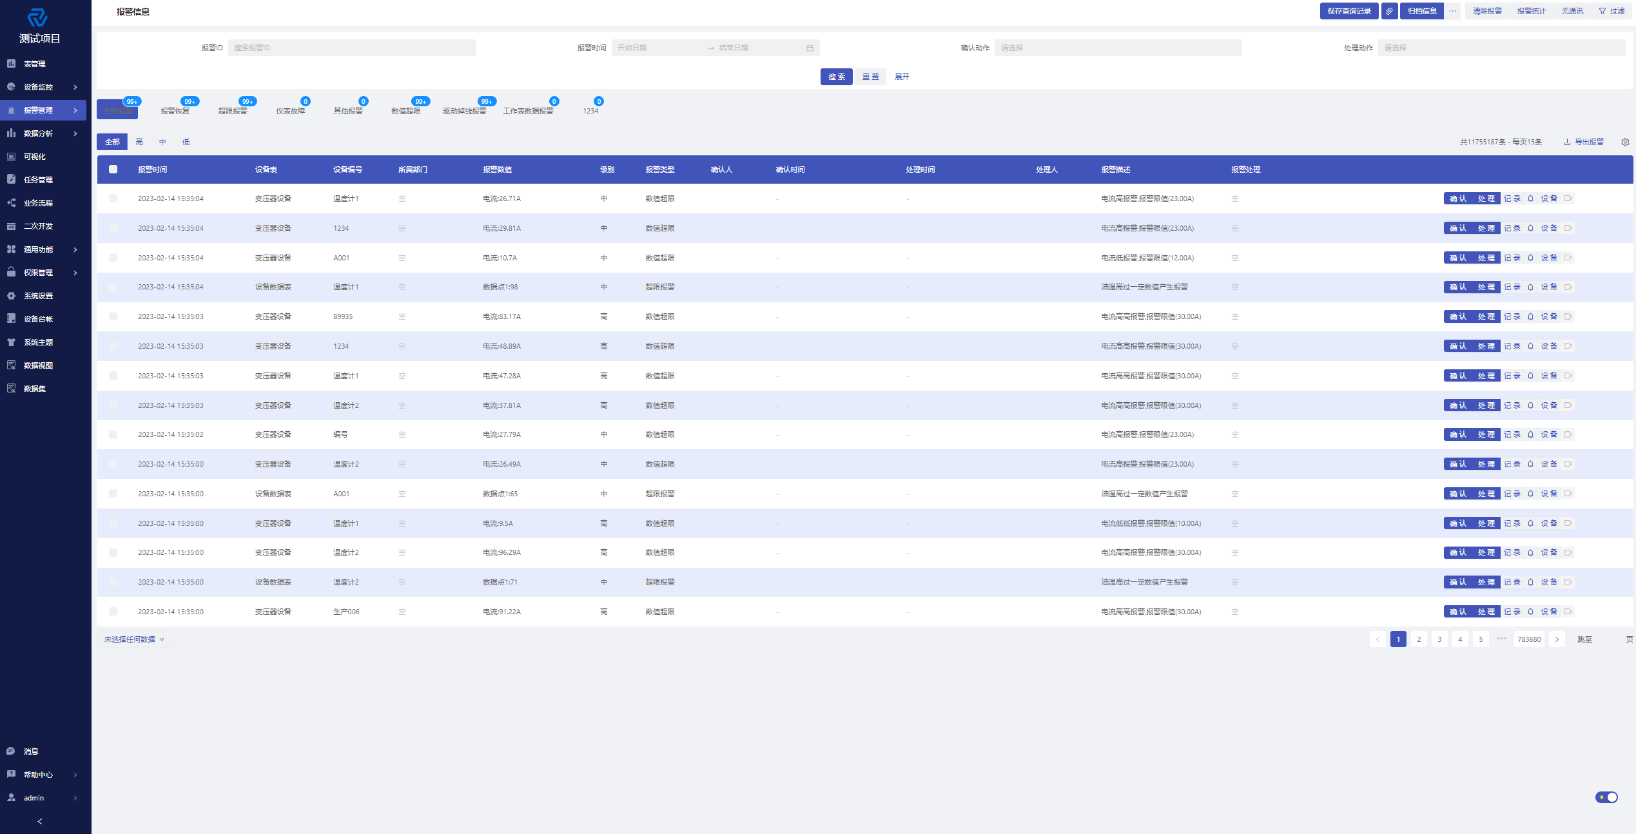Click the calendar icon in date range

810,48
